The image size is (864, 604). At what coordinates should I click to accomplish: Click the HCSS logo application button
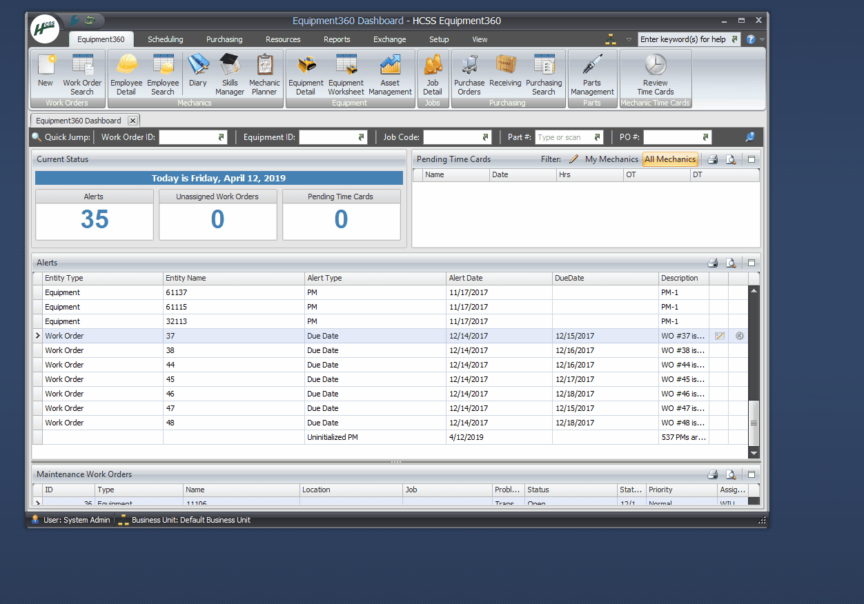click(x=46, y=30)
